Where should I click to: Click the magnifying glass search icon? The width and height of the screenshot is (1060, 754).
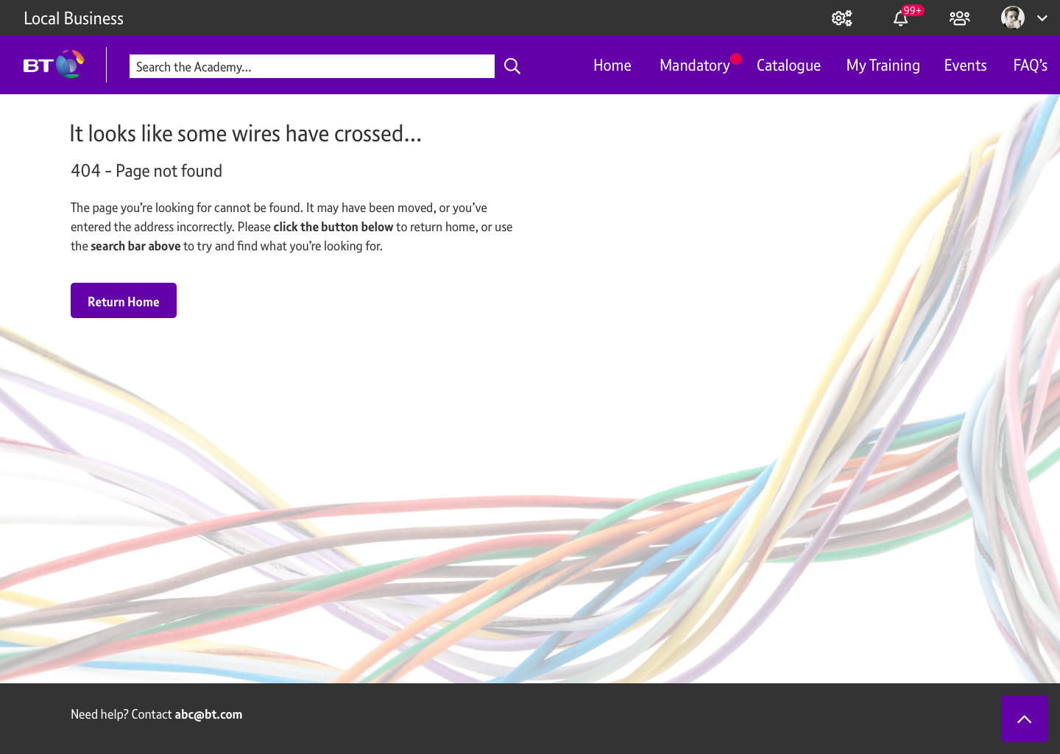coord(512,66)
